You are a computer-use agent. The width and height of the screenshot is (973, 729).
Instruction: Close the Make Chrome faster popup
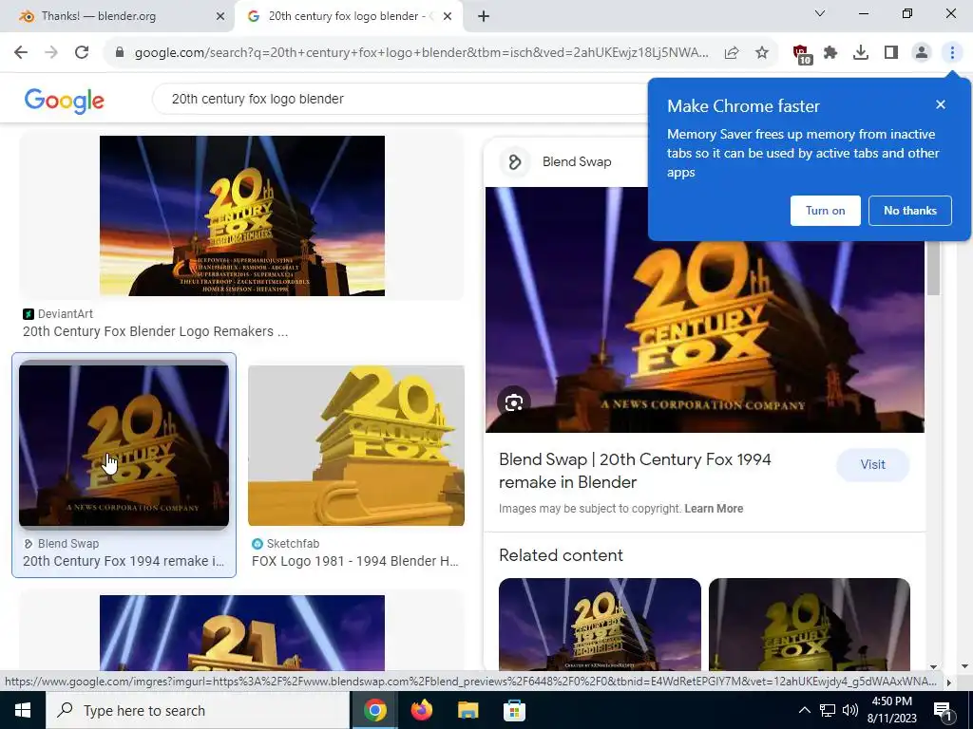pyautogui.click(x=941, y=104)
